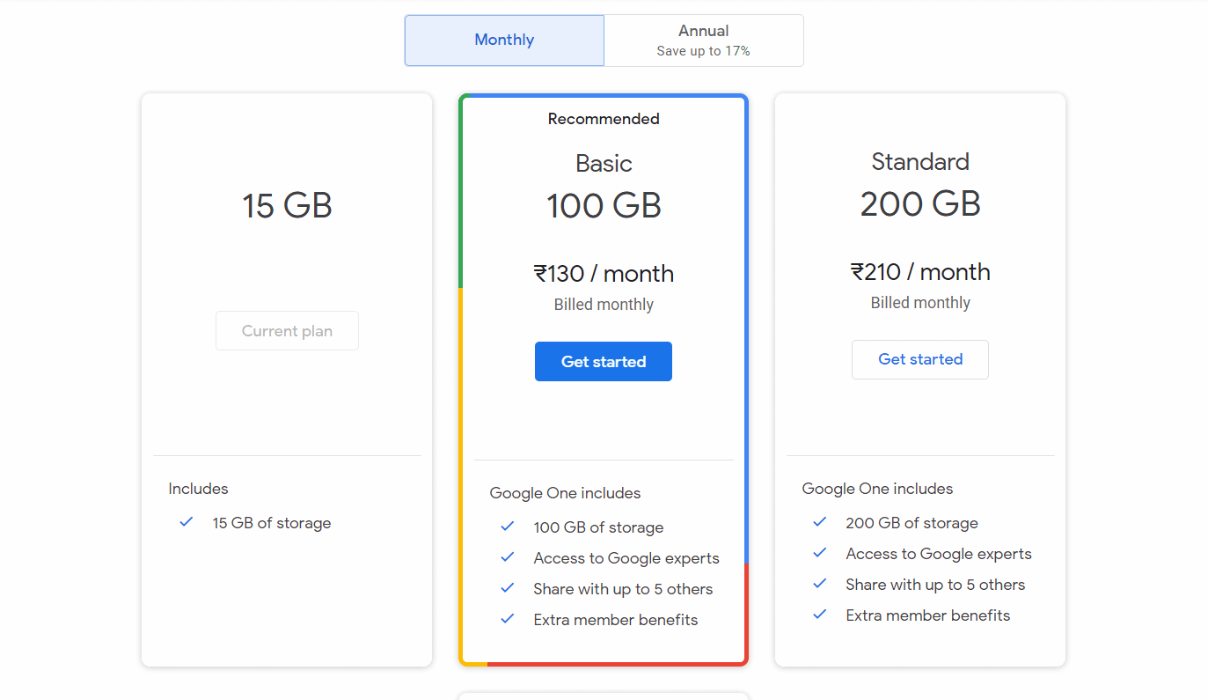Click Standard plan's "Extra member benefits" text
The image size is (1208, 700).
[x=928, y=615]
